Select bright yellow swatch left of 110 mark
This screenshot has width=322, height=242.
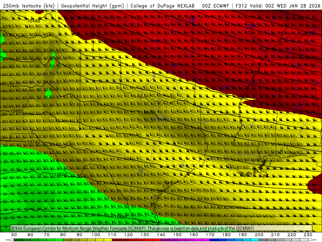tap(108, 240)
